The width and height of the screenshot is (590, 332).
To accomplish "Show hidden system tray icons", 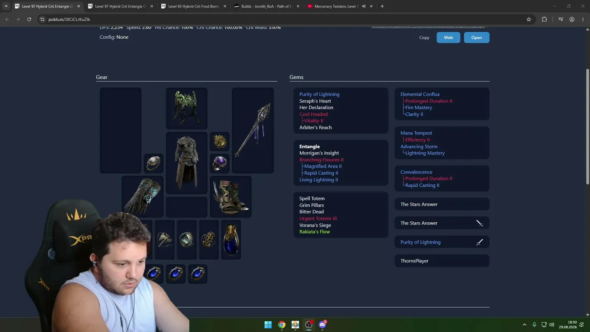I will pos(525,325).
